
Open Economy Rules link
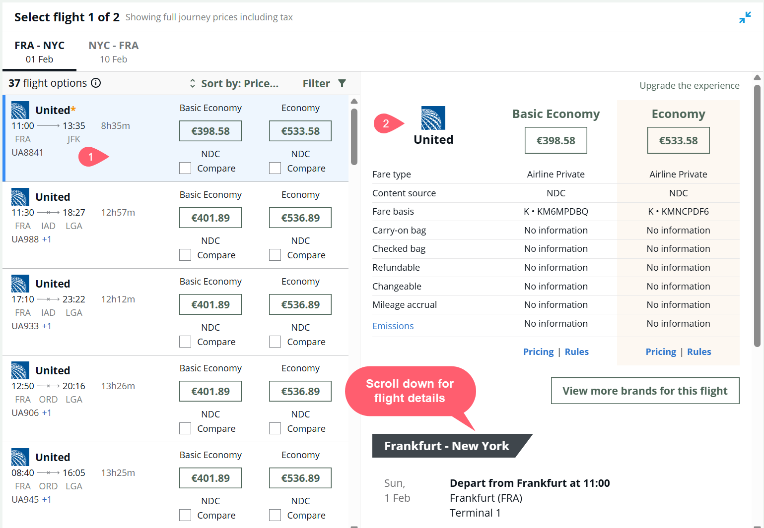(x=699, y=352)
